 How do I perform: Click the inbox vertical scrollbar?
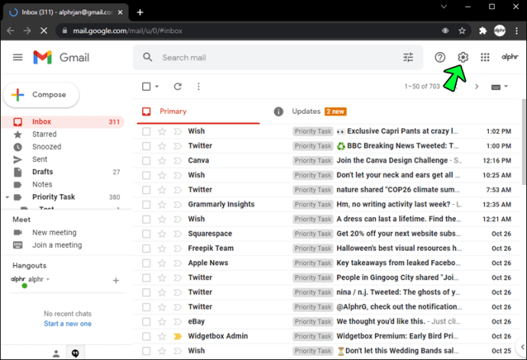point(524,141)
